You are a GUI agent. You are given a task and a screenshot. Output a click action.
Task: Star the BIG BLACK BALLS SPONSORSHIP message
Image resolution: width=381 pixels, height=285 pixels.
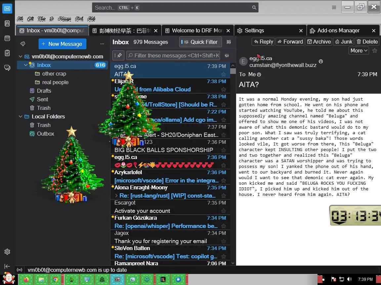tap(224, 150)
